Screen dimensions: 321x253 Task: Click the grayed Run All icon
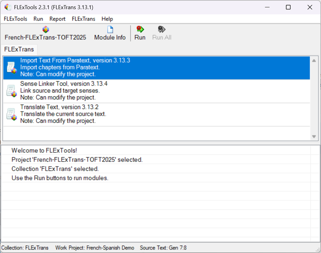(x=162, y=30)
